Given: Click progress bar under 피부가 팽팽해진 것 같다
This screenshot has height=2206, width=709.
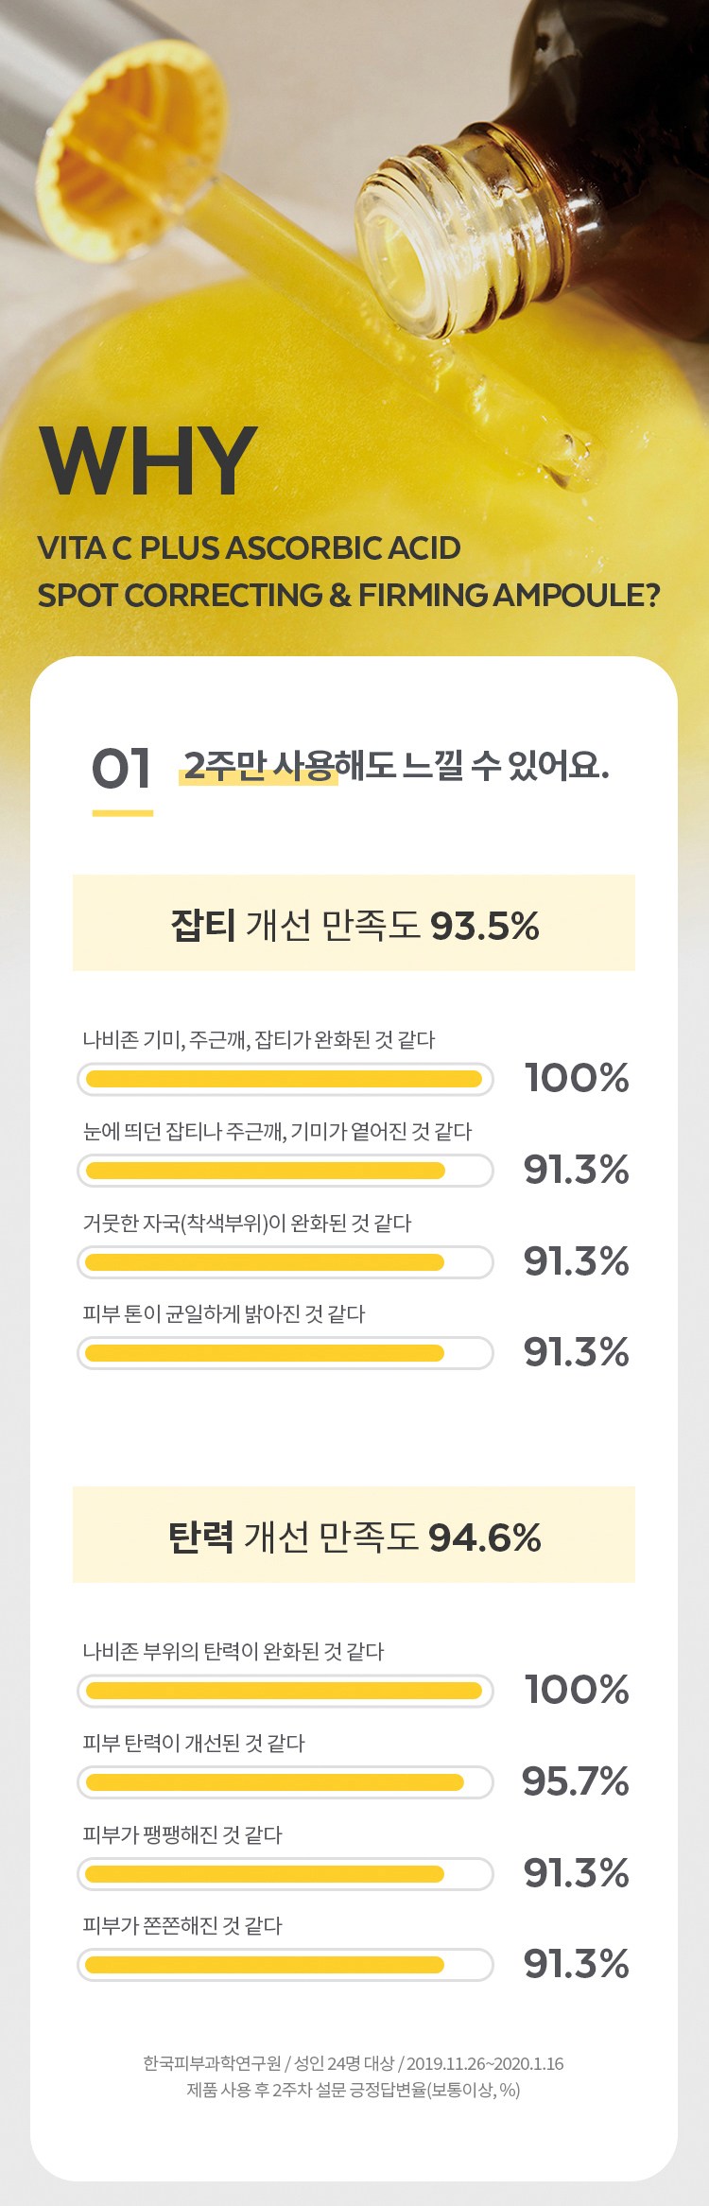Looking at the screenshot, I should 285,1874.
